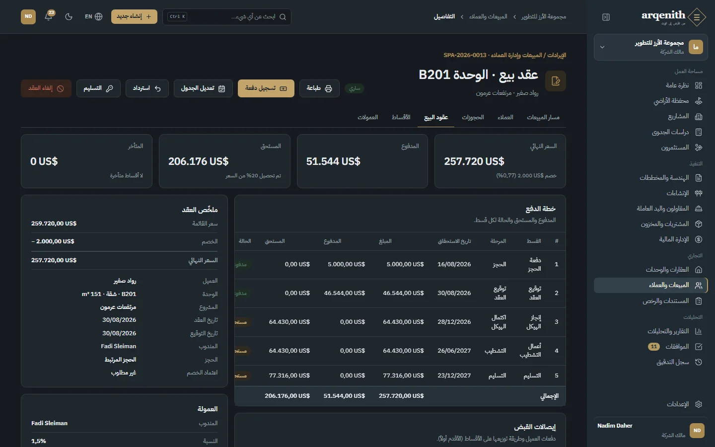Open الموافقات approvals with 11 badge
Viewport: 715px width, 447px height.
(x=650, y=347)
